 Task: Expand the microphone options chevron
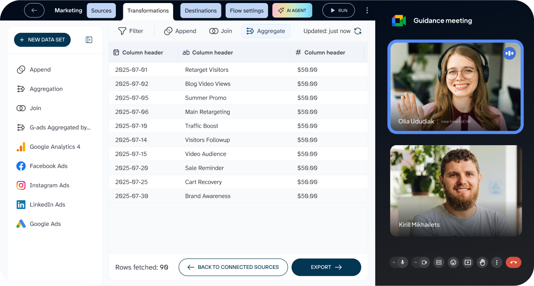[394, 262]
